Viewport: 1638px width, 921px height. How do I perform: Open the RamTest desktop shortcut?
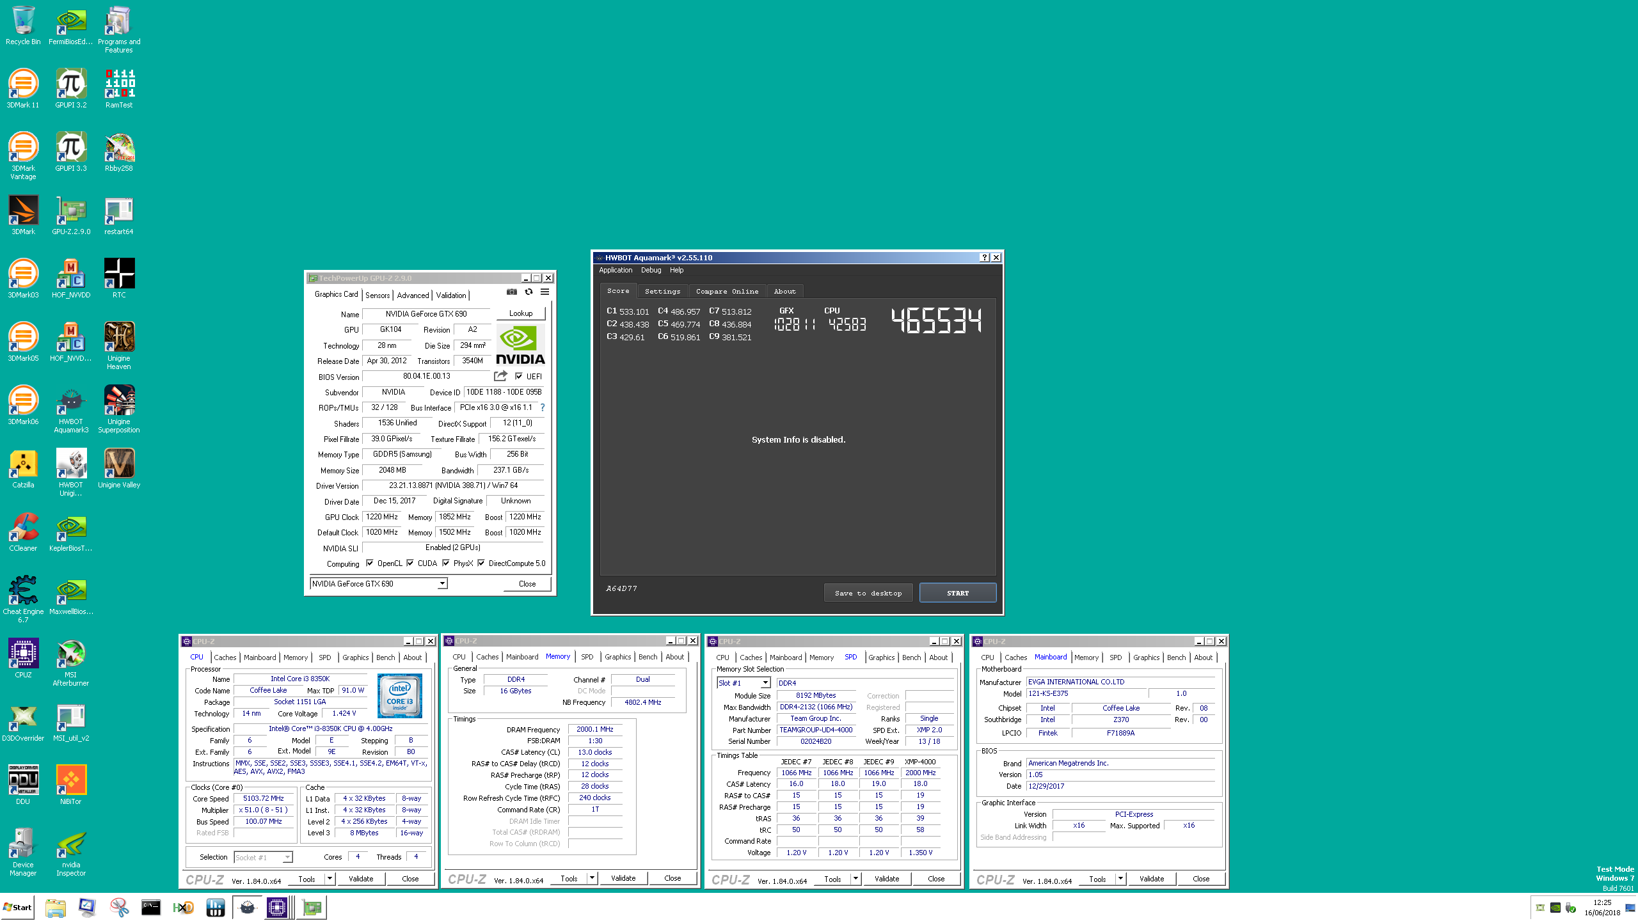pos(119,88)
